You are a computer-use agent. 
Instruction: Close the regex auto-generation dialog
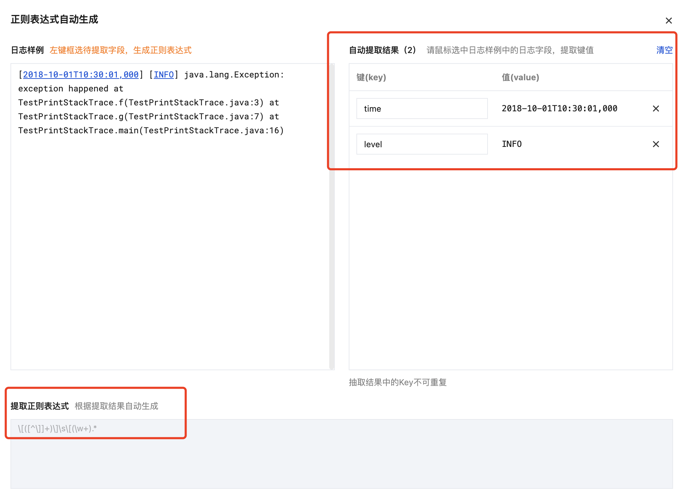pyautogui.click(x=668, y=21)
